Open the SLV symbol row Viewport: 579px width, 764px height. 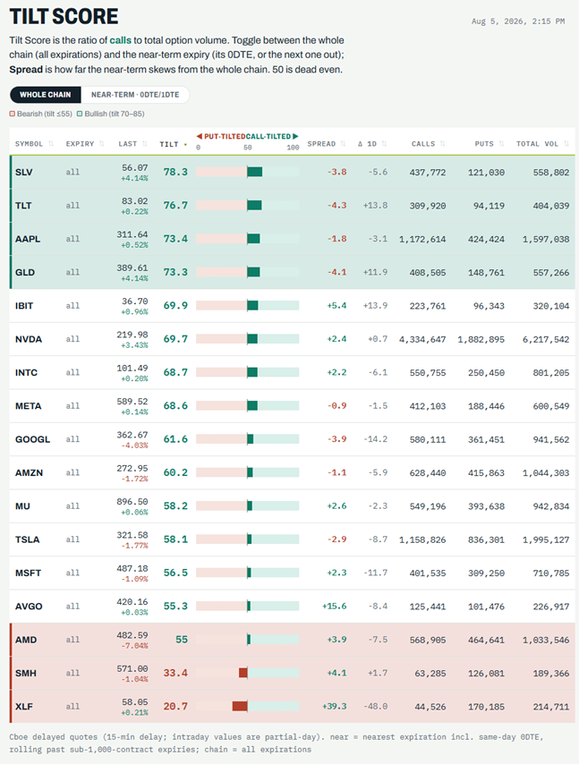pyautogui.click(x=292, y=172)
